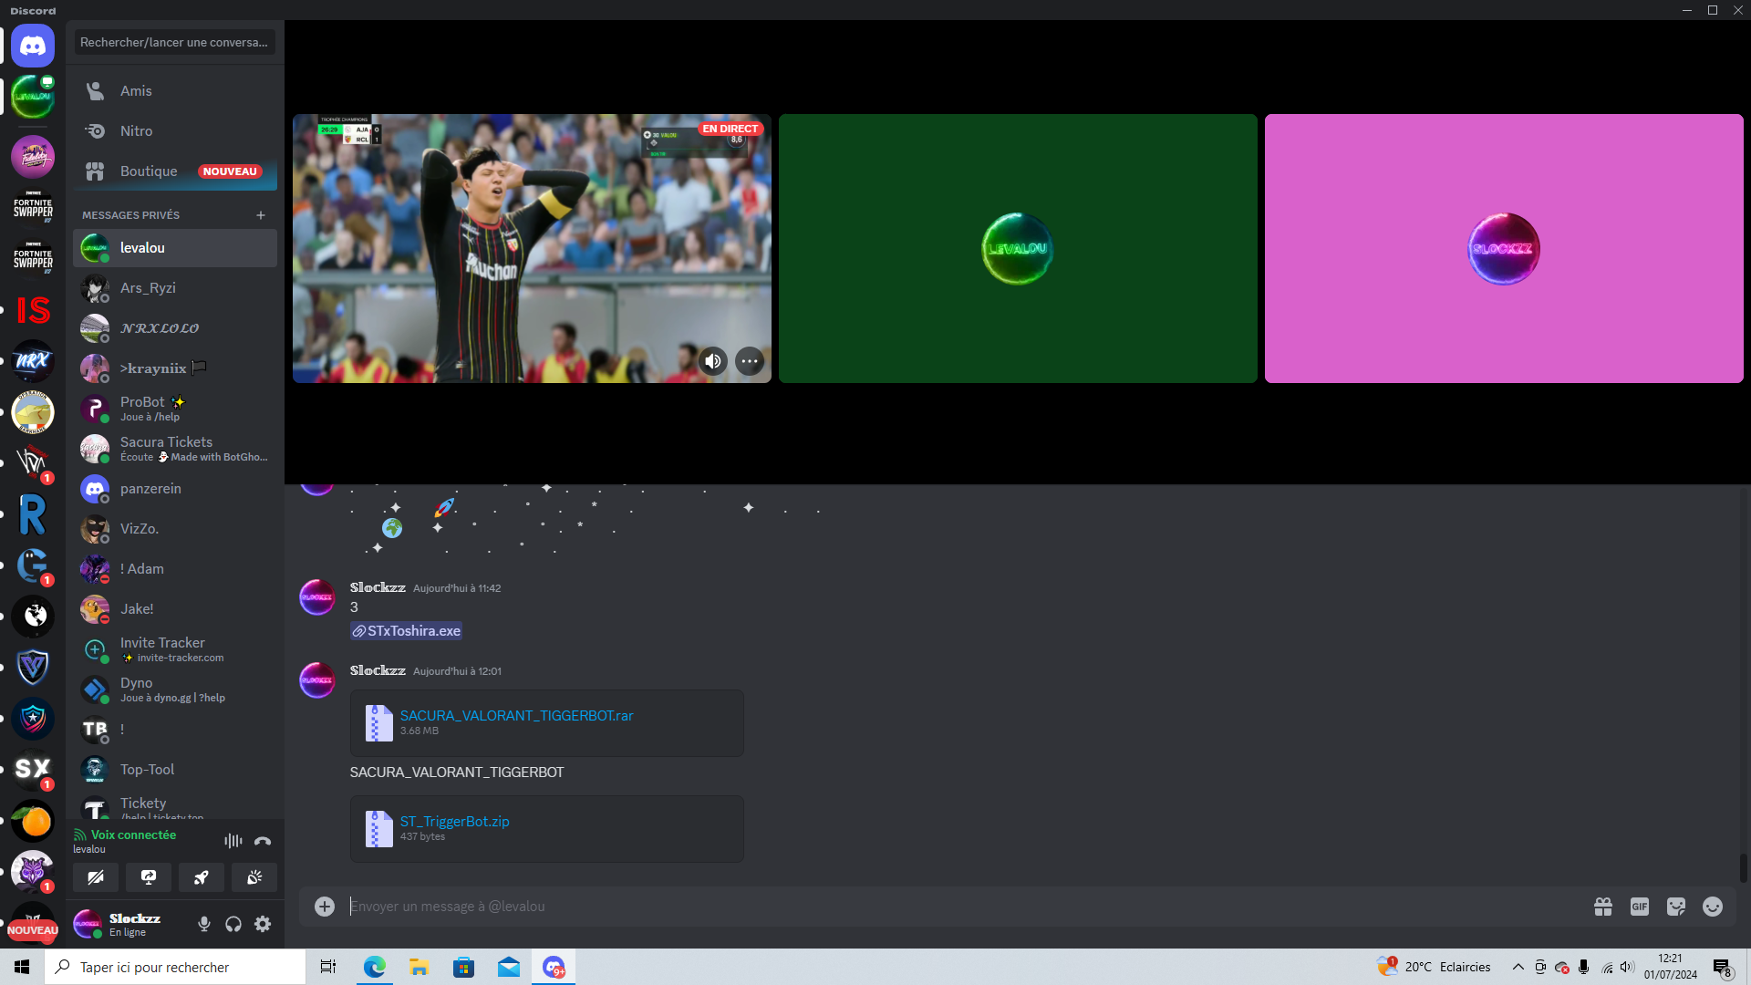Create a new private message with plus

click(x=261, y=215)
